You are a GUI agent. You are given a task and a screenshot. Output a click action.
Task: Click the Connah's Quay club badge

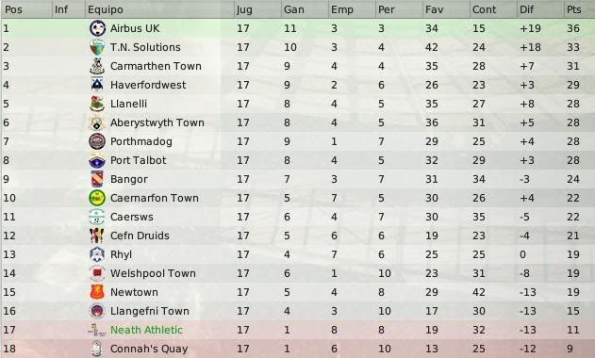97,349
